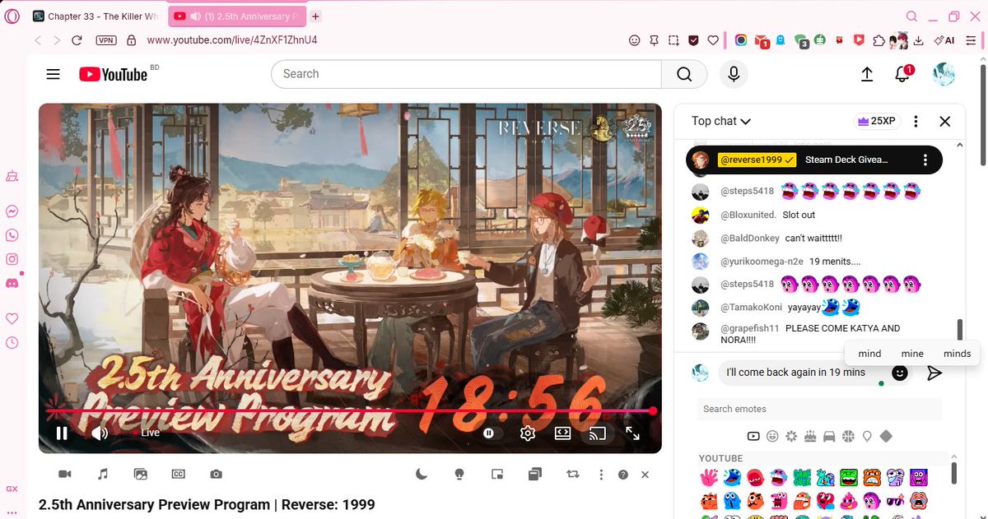Send the chat message arrow
This screenshot has height=519, width=988.
(934, 373)
